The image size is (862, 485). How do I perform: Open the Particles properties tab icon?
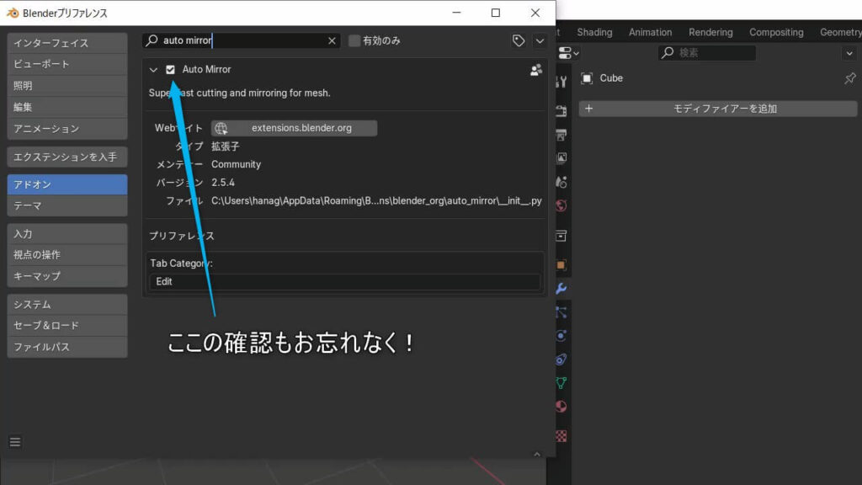coord(561,312)
